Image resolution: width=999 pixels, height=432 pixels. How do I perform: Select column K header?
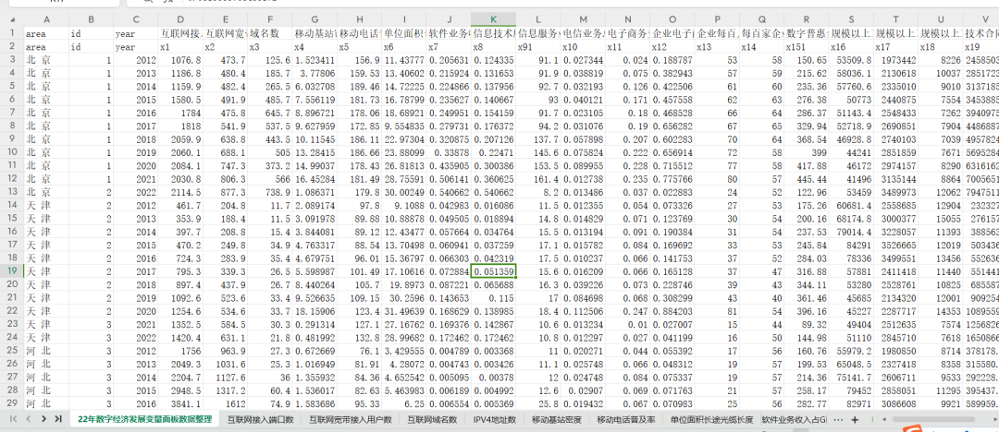493,19
